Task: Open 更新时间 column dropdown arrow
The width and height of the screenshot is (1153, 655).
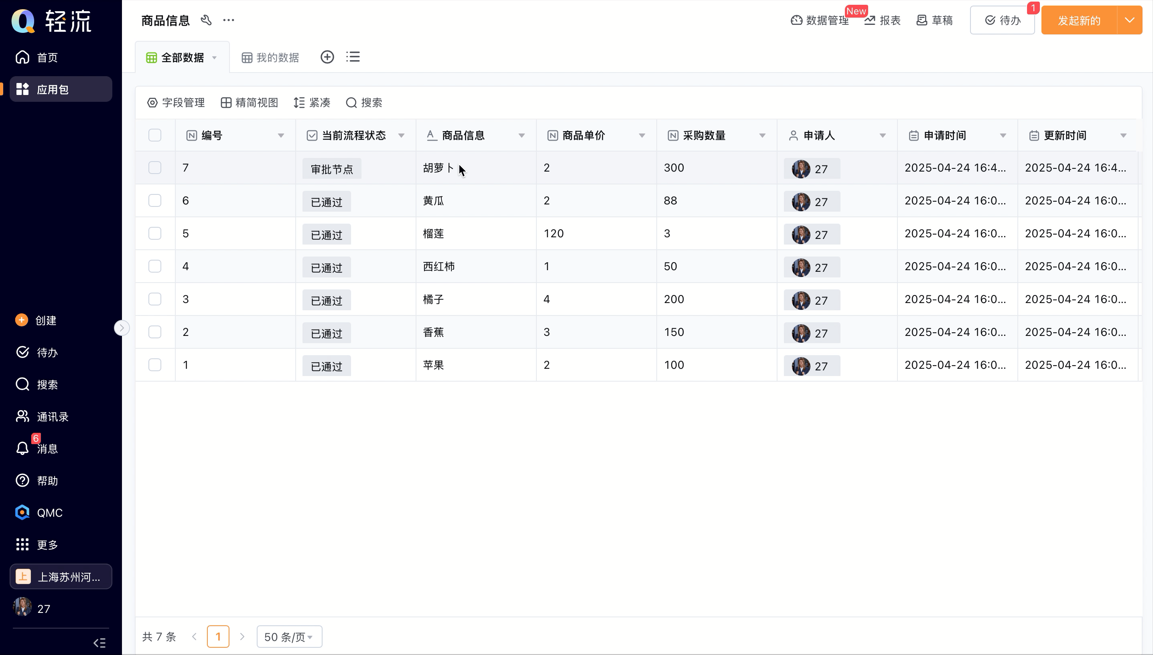Action: [x=1123, y=136]
